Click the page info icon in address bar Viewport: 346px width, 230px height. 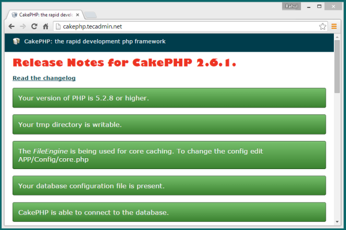click(x=58, y=26)
